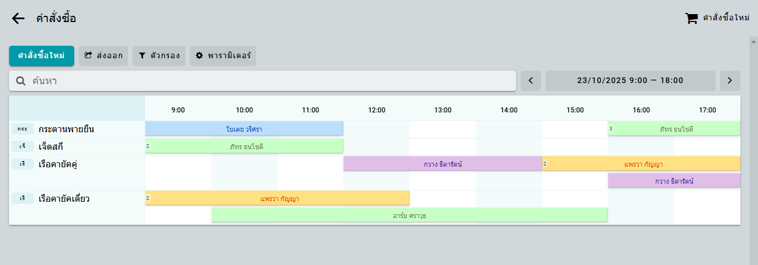Go to previous date with left chevron

click(531, 81)
